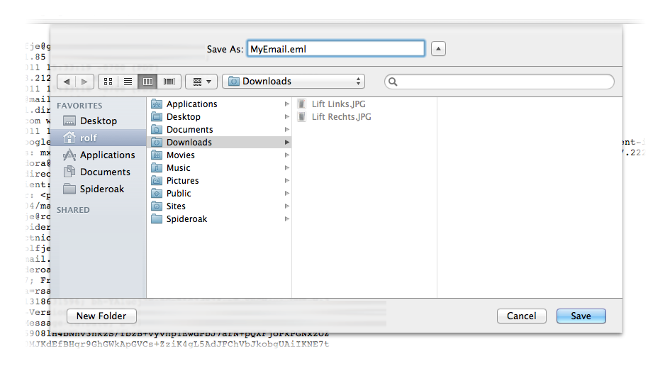Switch to icon view

(108, 82)
